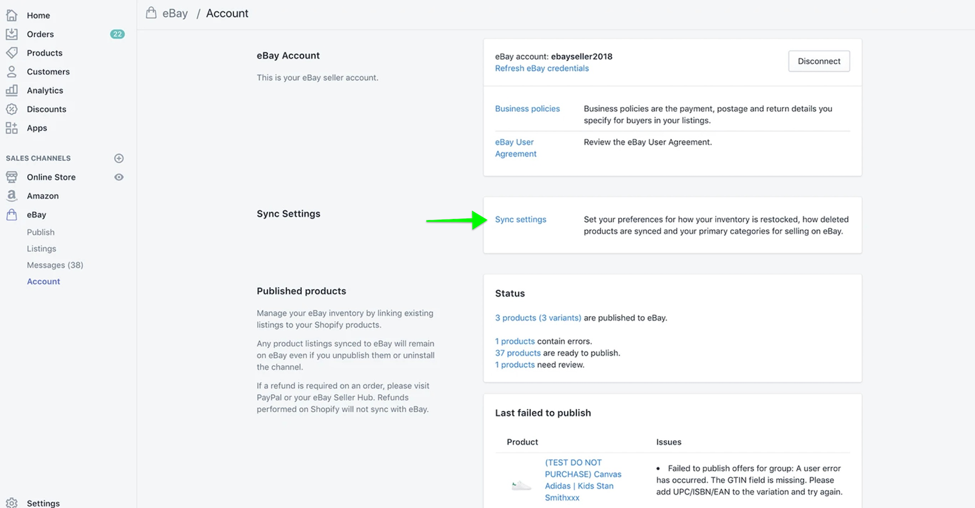Open Orders using the sidebar box icon
This screenshot has height=508, width=975.
click(x=12, y=34)
